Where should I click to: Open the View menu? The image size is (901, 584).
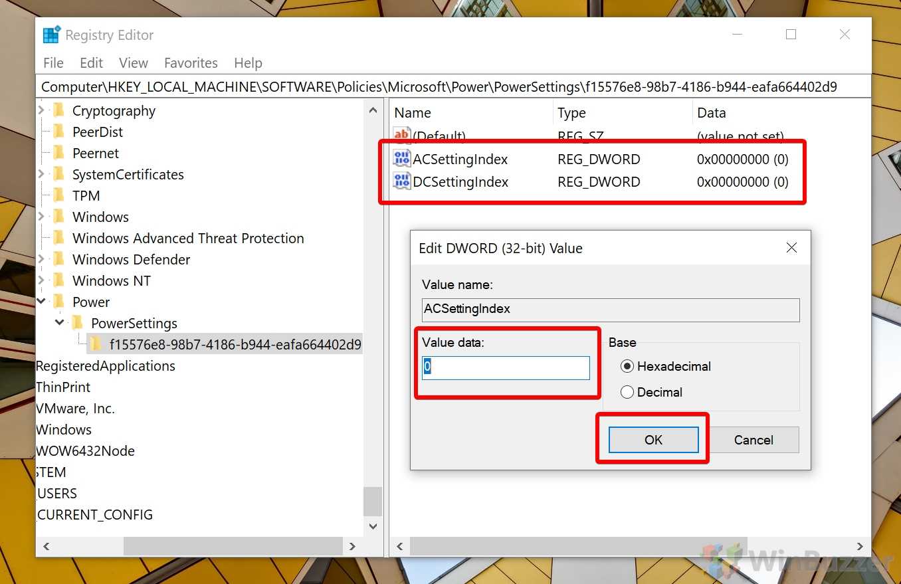(133, 62)
